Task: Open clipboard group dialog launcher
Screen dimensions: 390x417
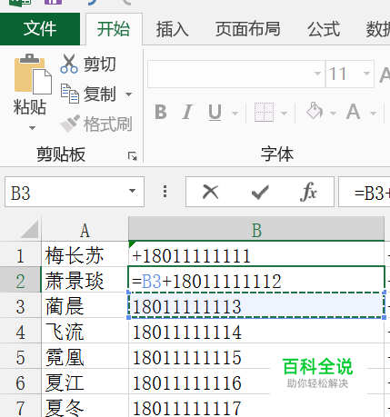Action: (133, 156)
